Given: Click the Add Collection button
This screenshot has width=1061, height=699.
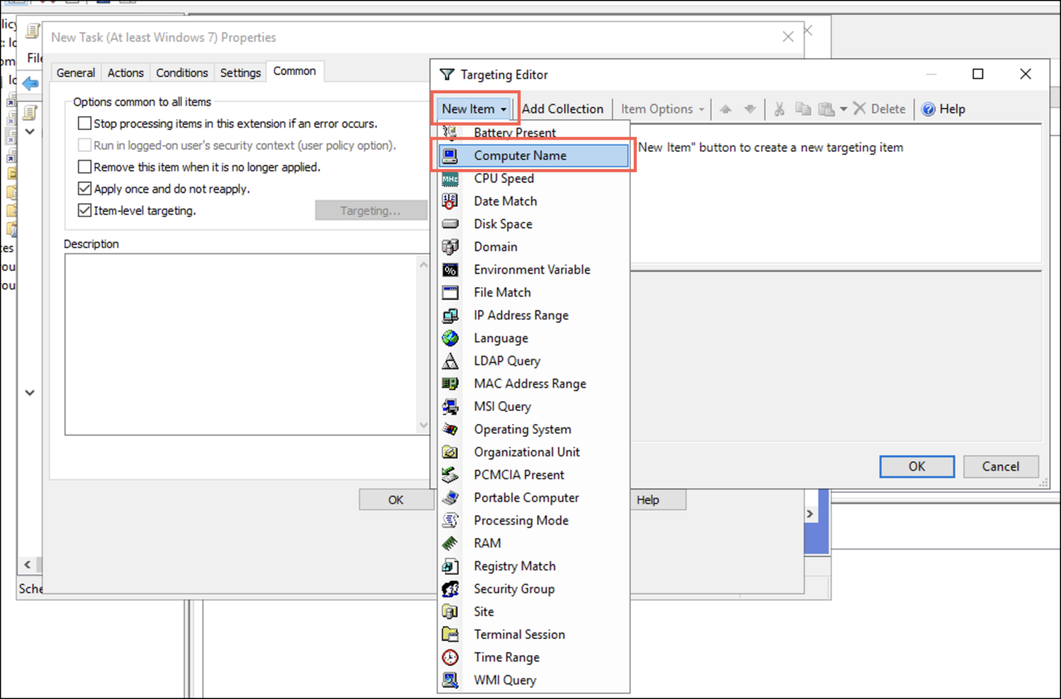Looking at the screenshot, I should pos(563,108).
